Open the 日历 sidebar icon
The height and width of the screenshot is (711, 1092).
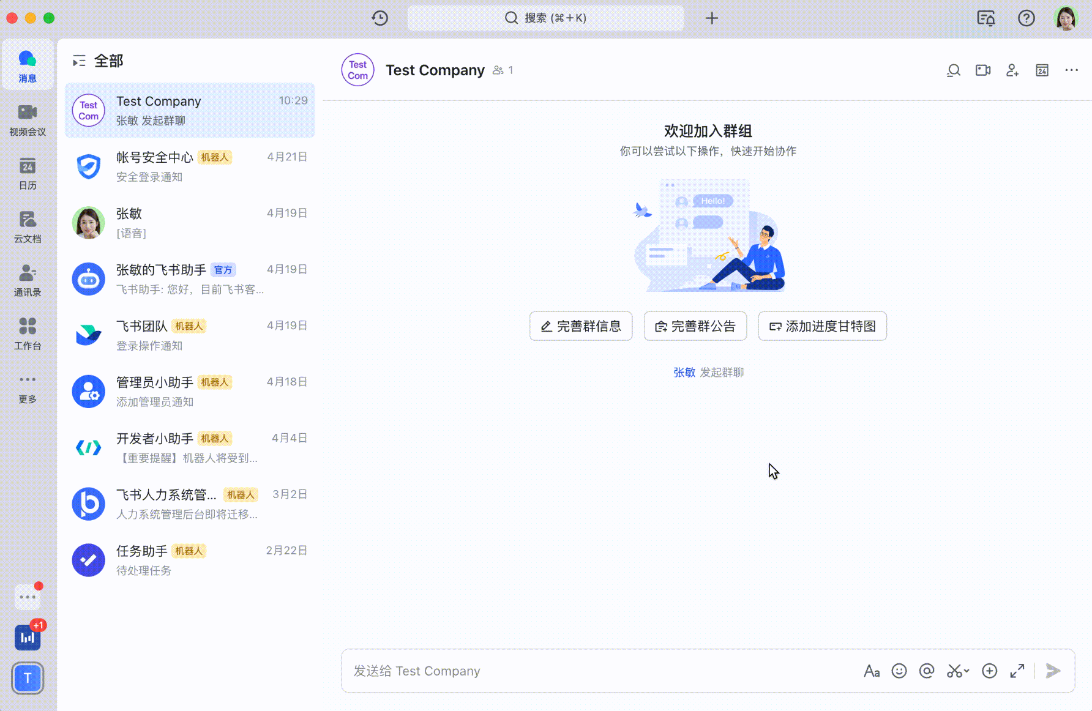pos(27,173)
